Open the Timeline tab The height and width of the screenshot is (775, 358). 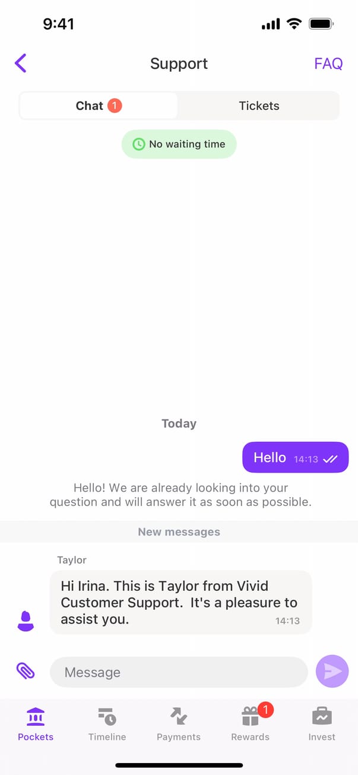pos(107,725)
